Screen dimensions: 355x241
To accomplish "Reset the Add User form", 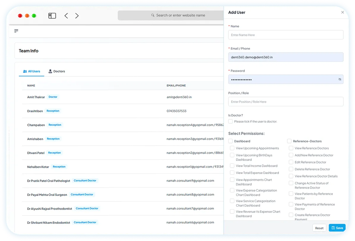I will 319,228.
